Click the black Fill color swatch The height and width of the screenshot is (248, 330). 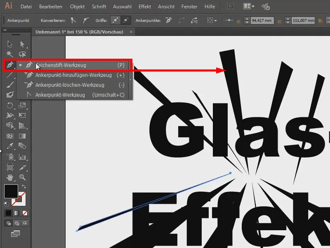click(11, 191)
